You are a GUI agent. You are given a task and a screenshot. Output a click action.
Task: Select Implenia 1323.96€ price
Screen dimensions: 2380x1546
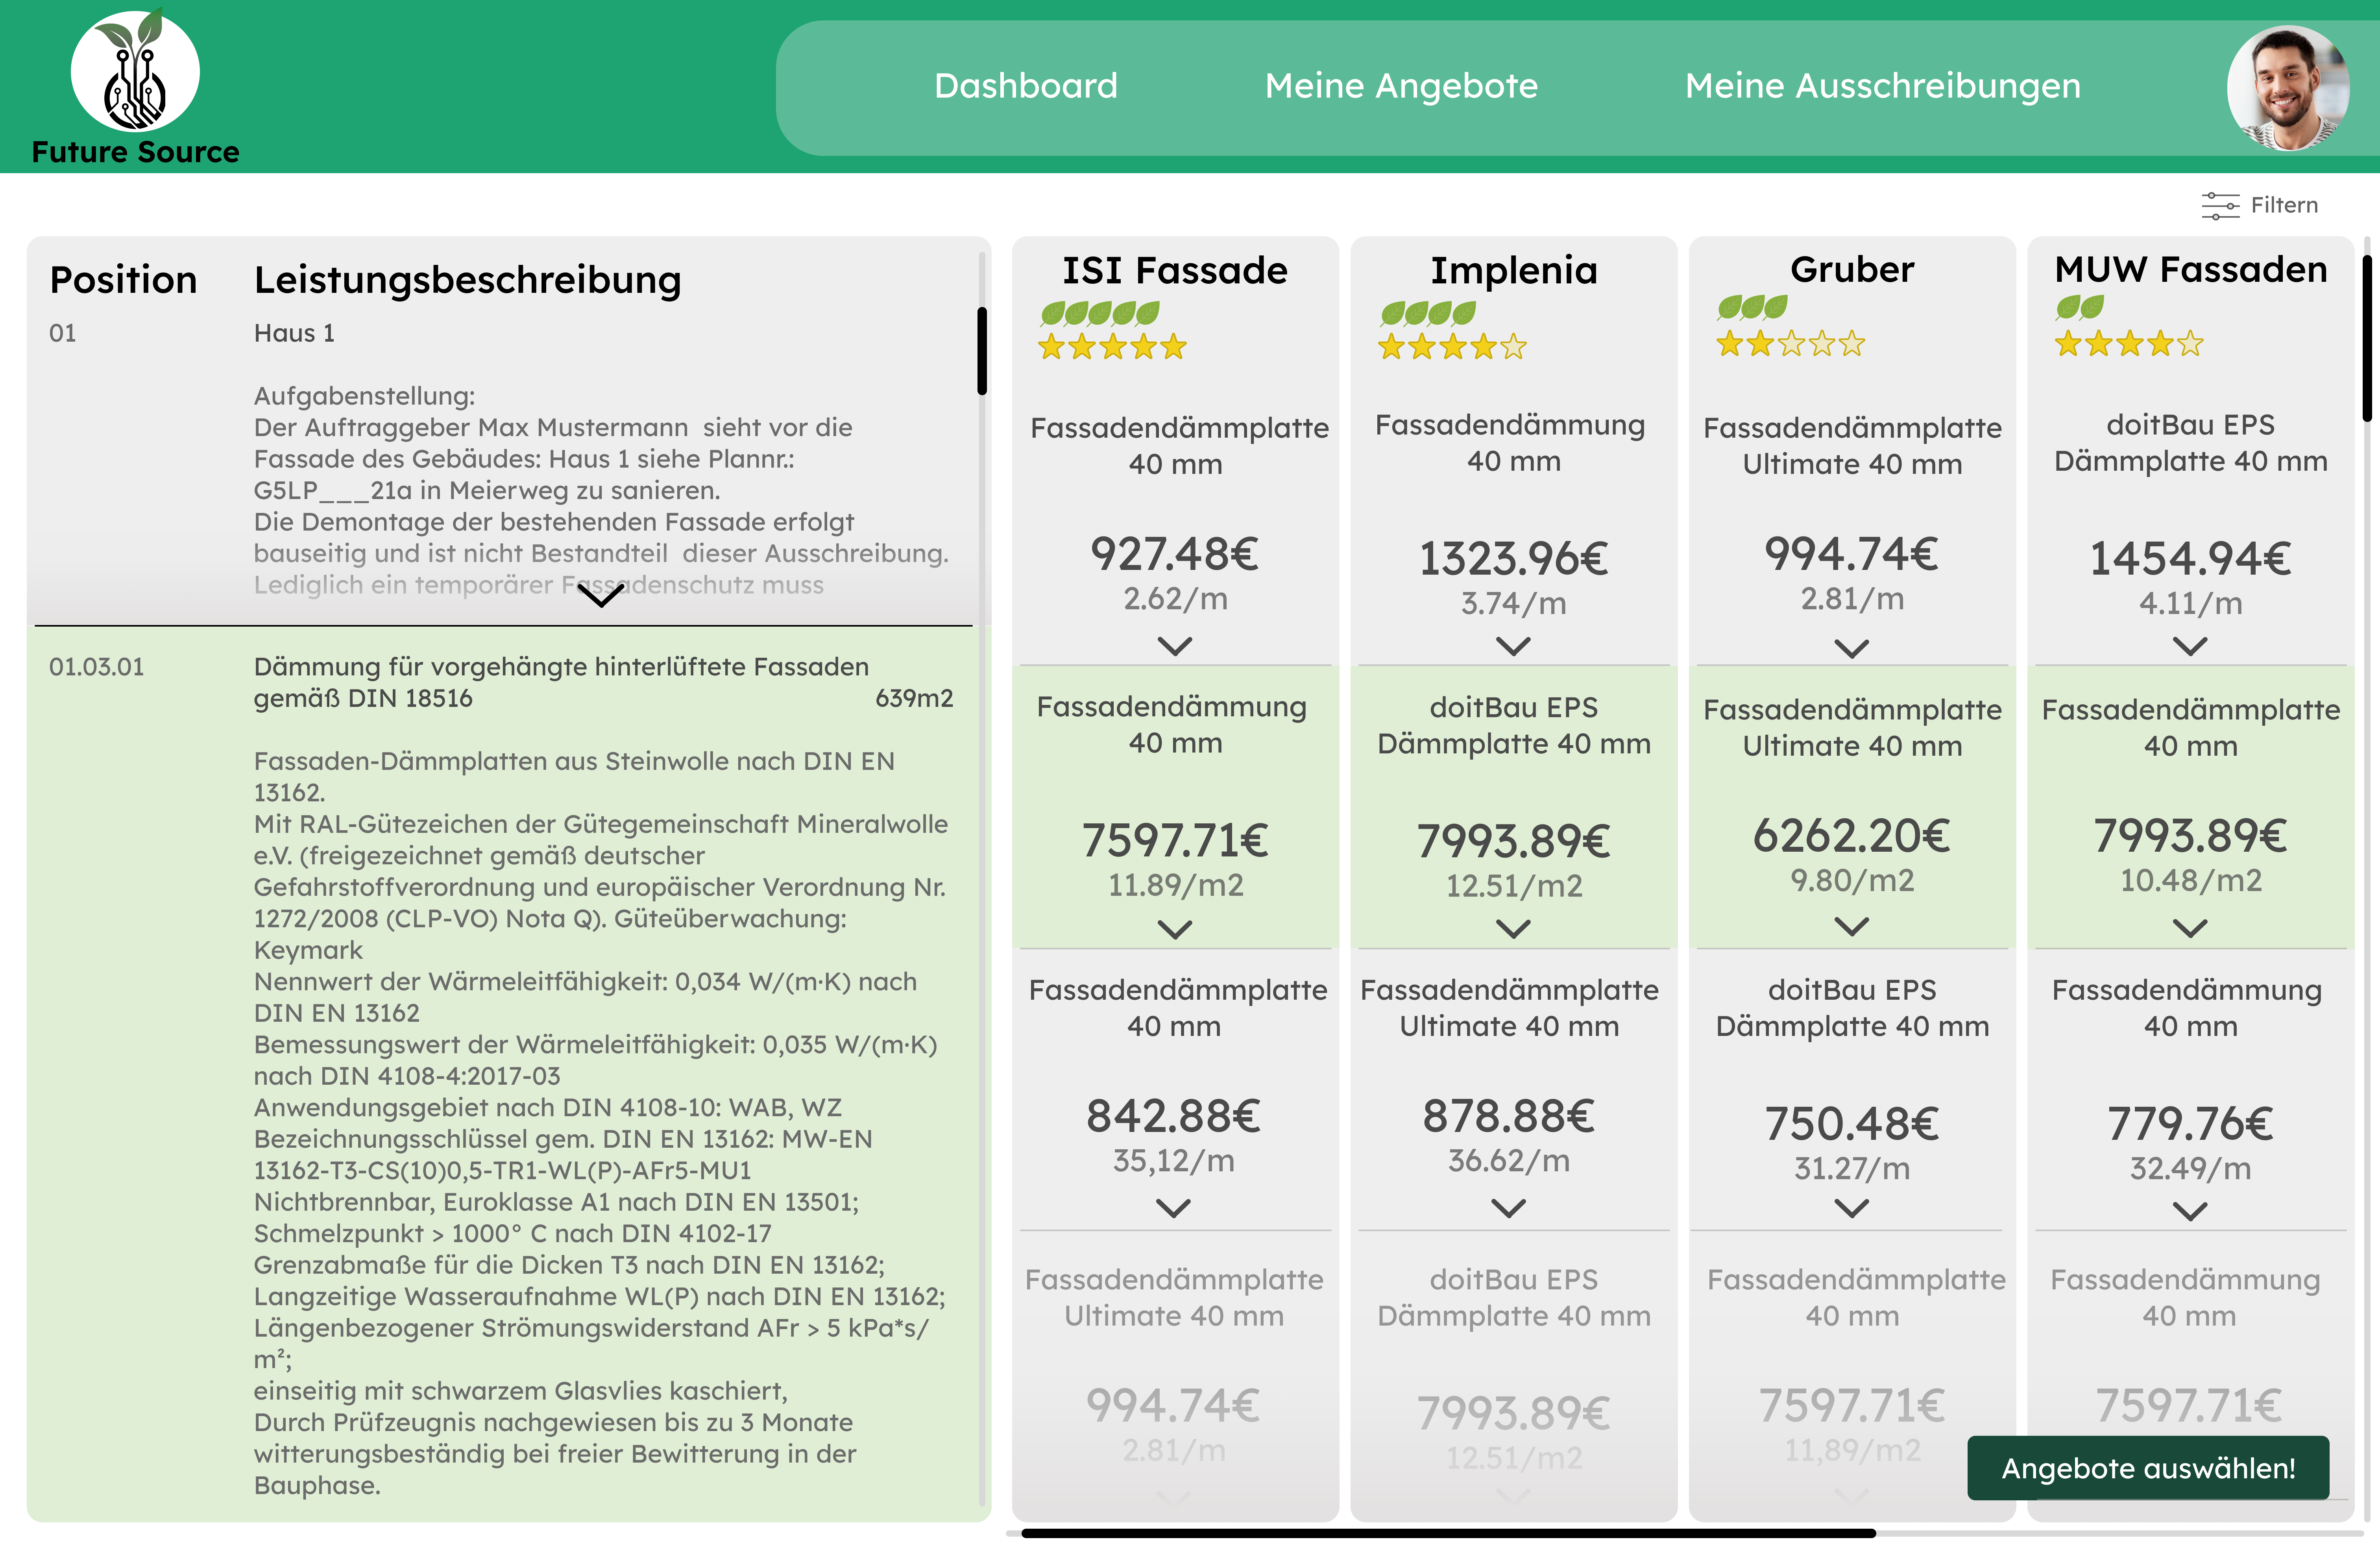coord(1513,558)
